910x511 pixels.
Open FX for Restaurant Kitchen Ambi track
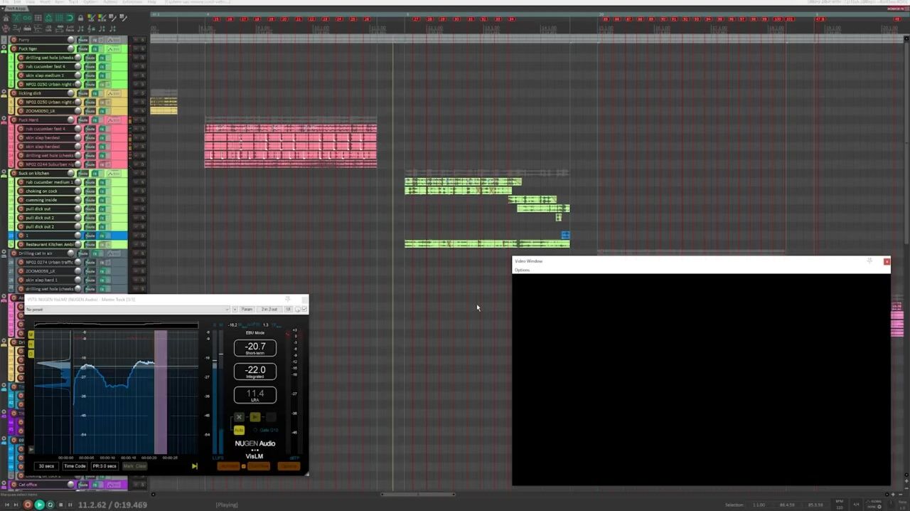click(102, 245)
